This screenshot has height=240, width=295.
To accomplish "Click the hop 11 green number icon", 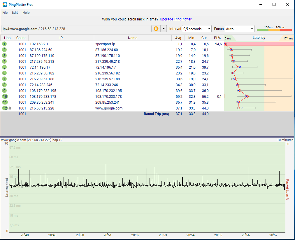I will pyautogui.click(x=5, y=102).
